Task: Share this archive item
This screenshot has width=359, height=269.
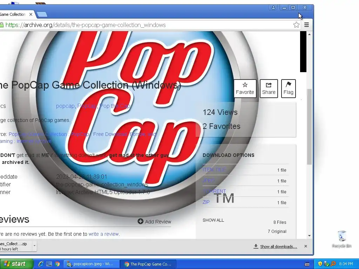Action: click(x=269, y=89)
